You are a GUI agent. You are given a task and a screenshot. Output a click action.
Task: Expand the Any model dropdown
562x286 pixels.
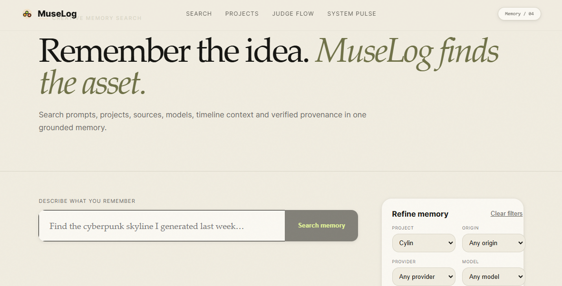pyautogui.click(x=494, y=276)
